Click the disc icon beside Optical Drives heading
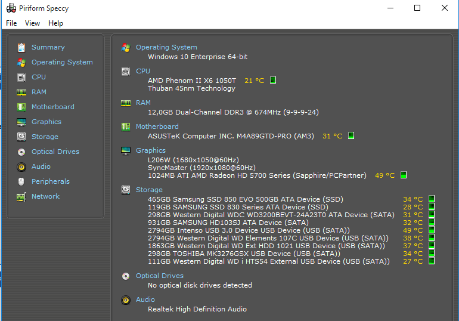 click(x=126, y=276)
